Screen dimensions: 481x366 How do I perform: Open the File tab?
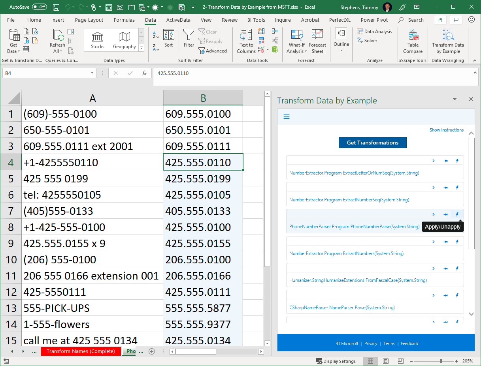tap(11, 20)
